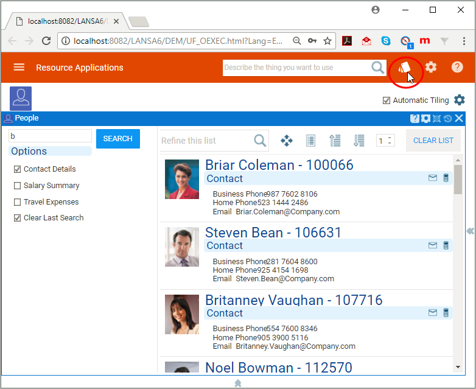Open the hamburger menu in Resource Applications header

pos(19,67)
